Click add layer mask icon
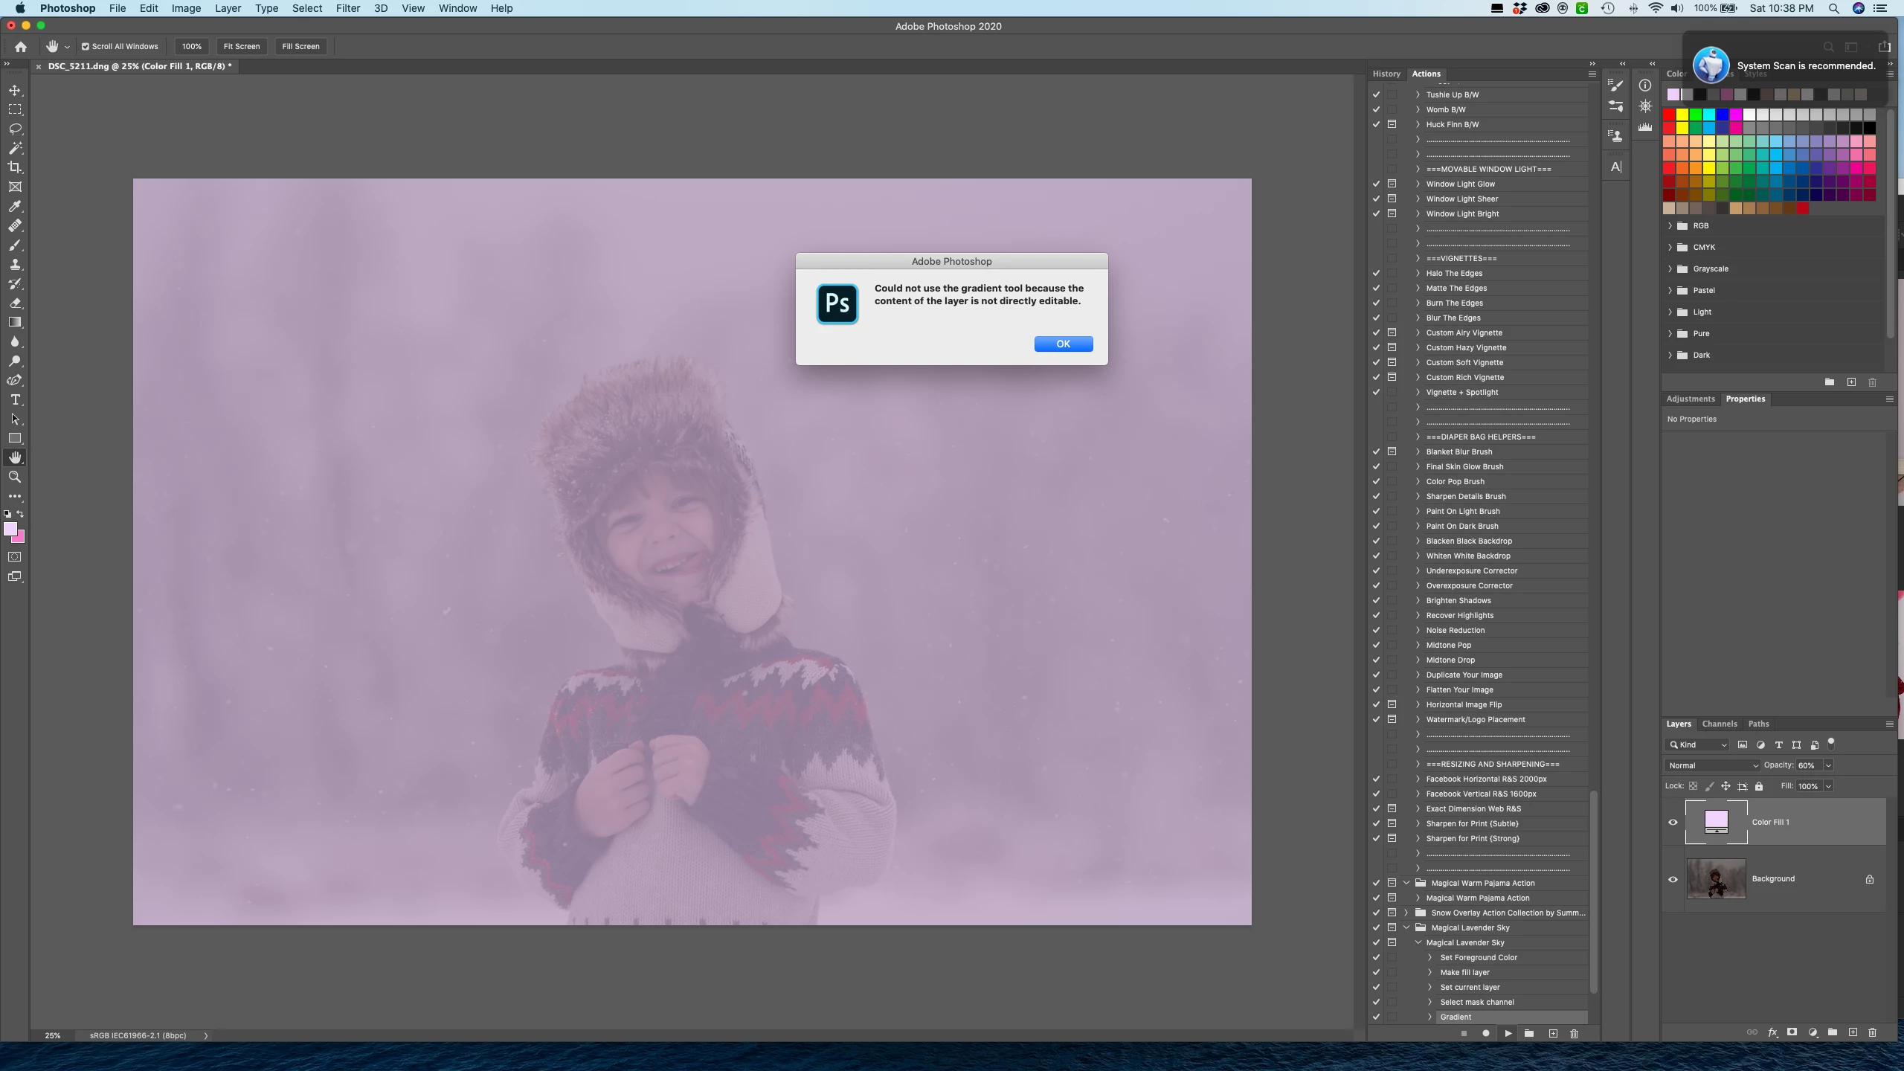 (1792, 1032)
